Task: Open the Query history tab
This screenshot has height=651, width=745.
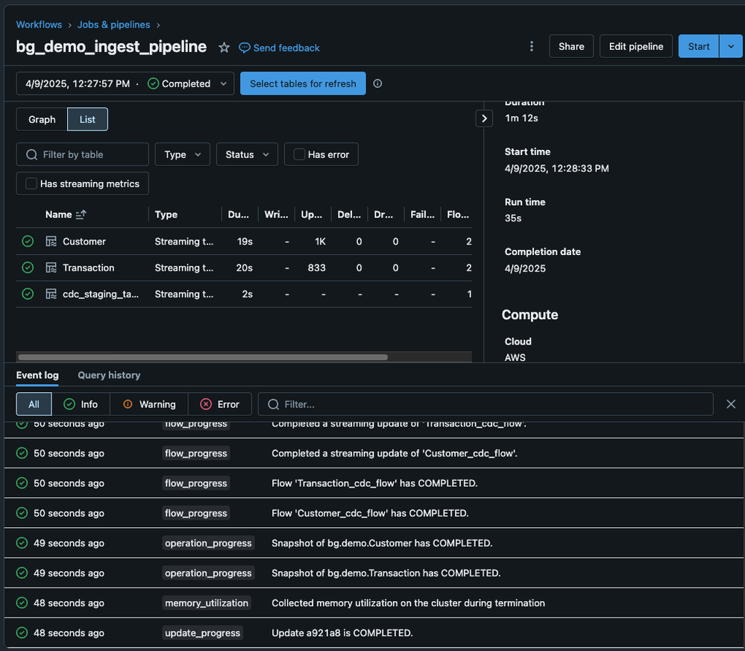Action: pos(109,375)
